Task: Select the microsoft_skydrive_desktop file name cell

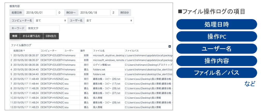Action: pyautogui.click(x=108, y=55)
